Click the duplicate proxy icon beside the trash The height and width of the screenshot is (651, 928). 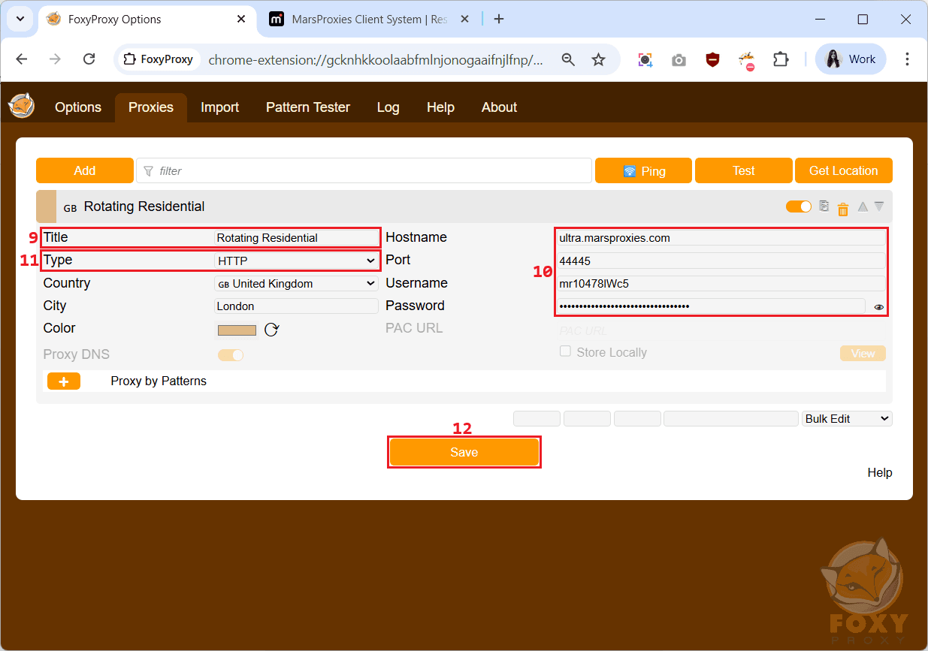tap(824, 206)
